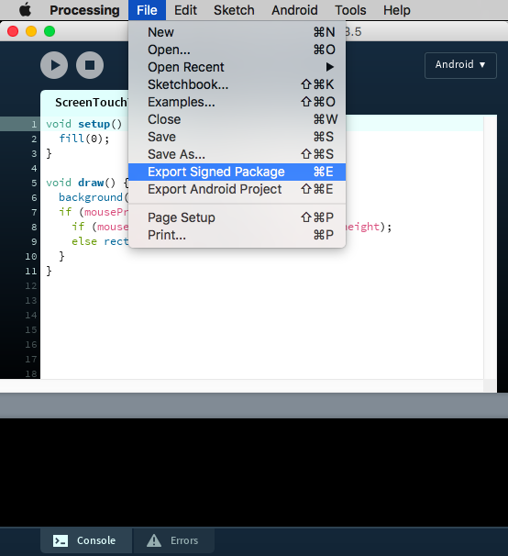This screenshot has height=556, width=508.
Task: Click the Console terminal icon
Action: (61, 540)
